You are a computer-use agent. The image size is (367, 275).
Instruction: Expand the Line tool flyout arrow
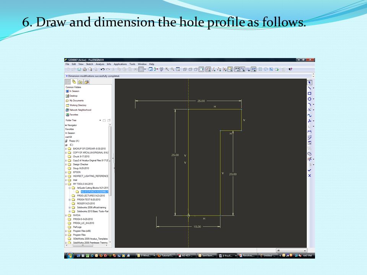click(313, 88)
